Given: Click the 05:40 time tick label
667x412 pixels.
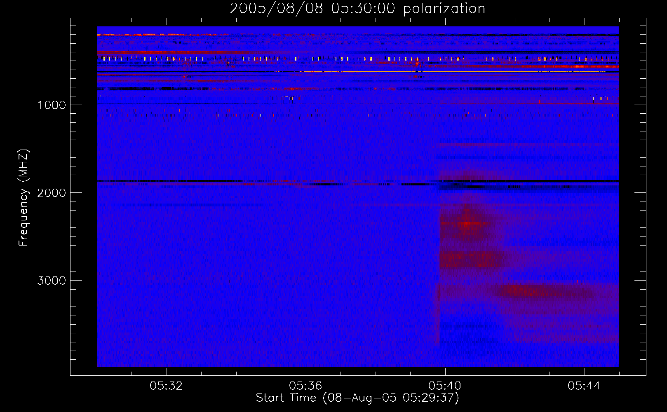Looking at the screenshot, I should [445, 386].
